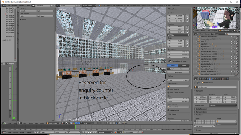Toggle the 3D manipulator widget icon

[74, 123]
